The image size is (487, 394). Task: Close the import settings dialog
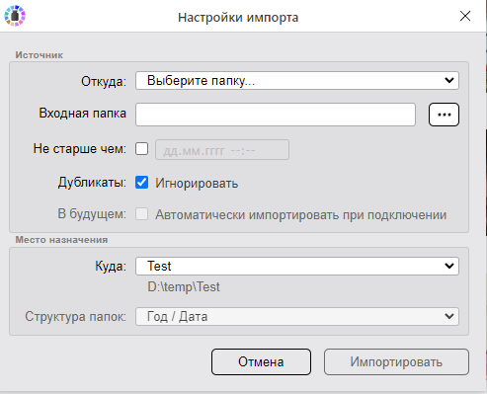[x=465, y=16]
